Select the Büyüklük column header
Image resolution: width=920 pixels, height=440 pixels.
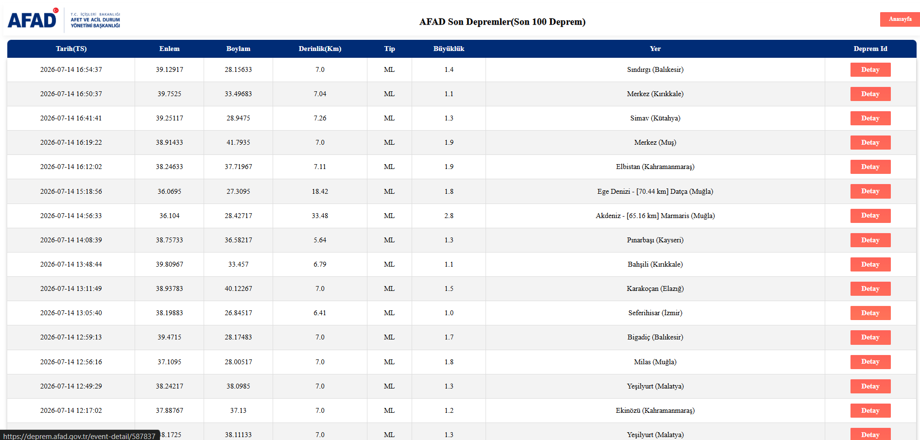[449, 49]
